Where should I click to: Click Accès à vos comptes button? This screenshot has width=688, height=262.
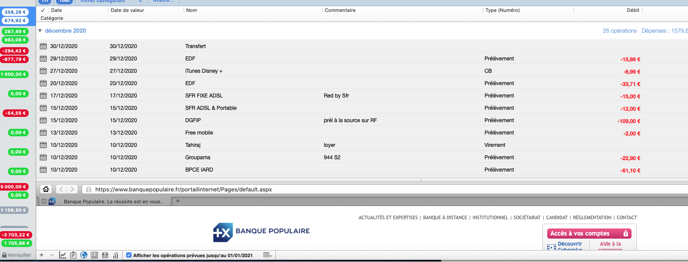pos(589,233)
